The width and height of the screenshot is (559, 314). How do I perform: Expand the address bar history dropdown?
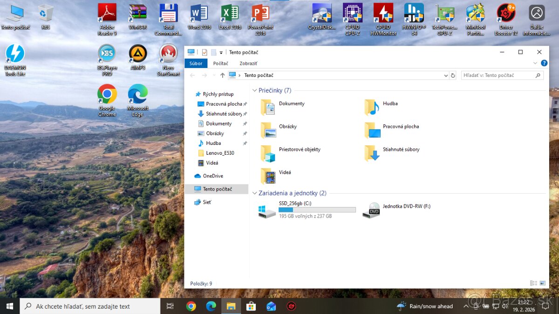[446, 75]
